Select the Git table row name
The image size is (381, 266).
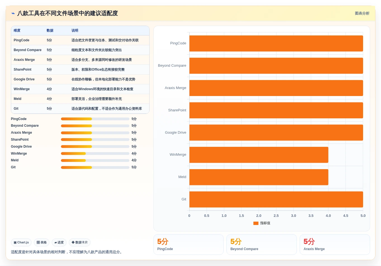[16, 109]
